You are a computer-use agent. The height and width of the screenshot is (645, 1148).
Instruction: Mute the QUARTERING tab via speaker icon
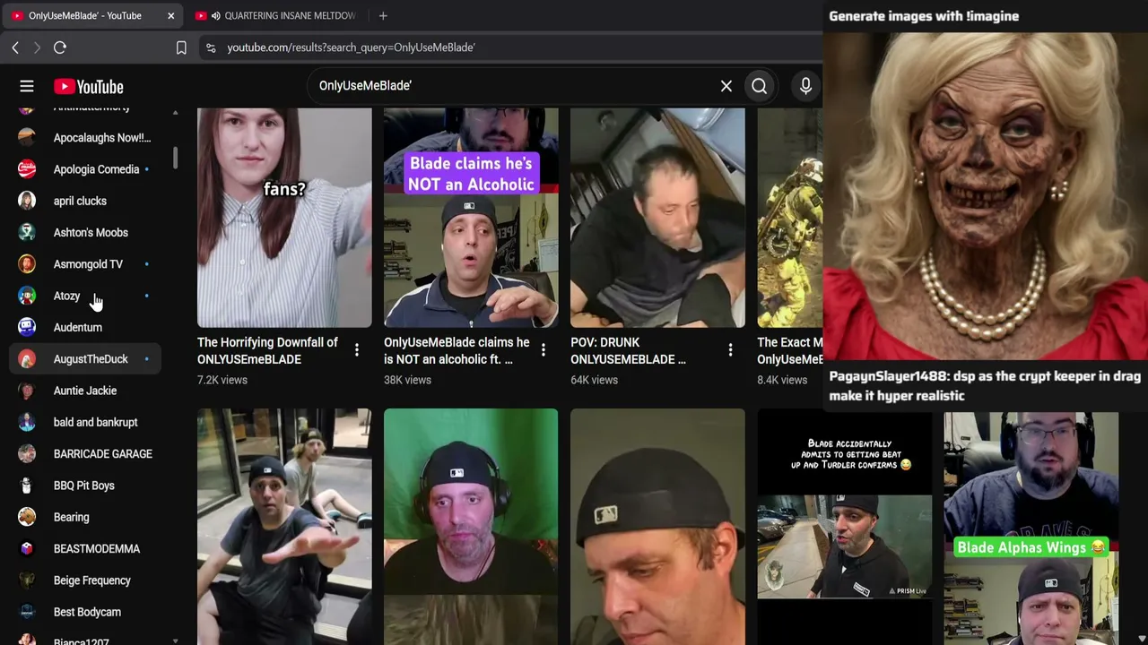[x=215, y=15]
